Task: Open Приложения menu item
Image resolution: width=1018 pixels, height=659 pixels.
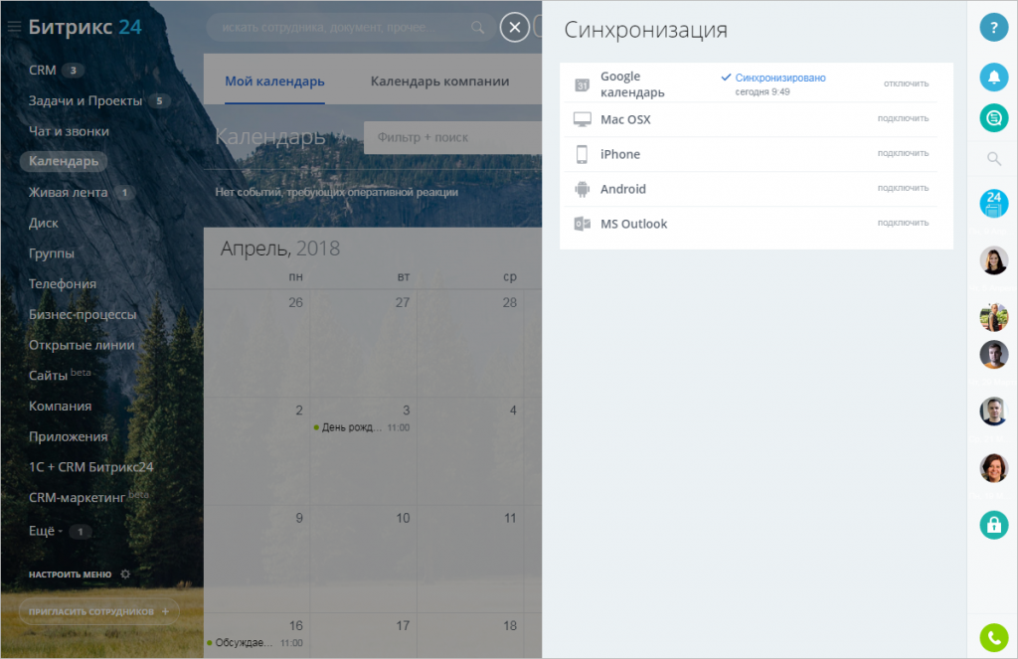Action: [x=69, y=436]
